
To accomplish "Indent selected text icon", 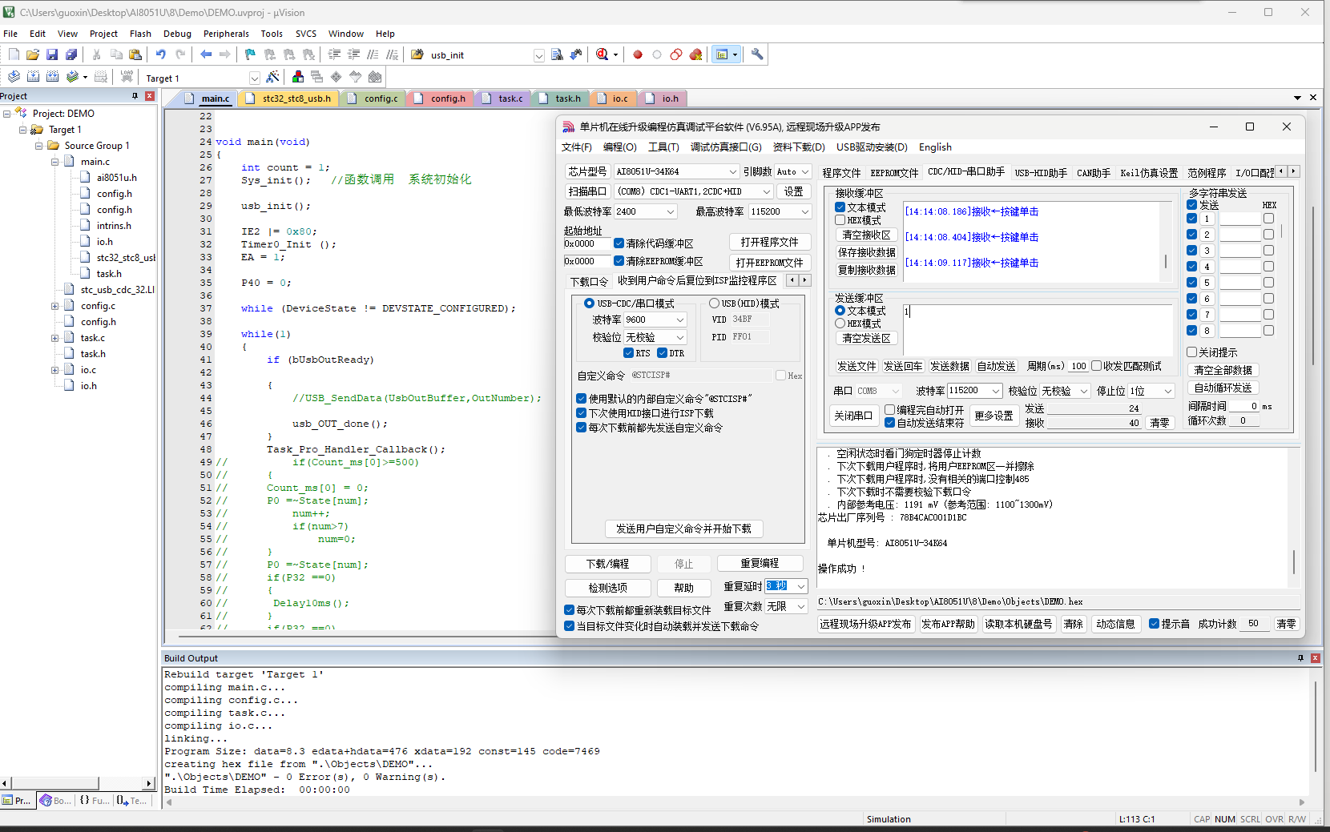I will pyautogui.click(x=334, y=54).
